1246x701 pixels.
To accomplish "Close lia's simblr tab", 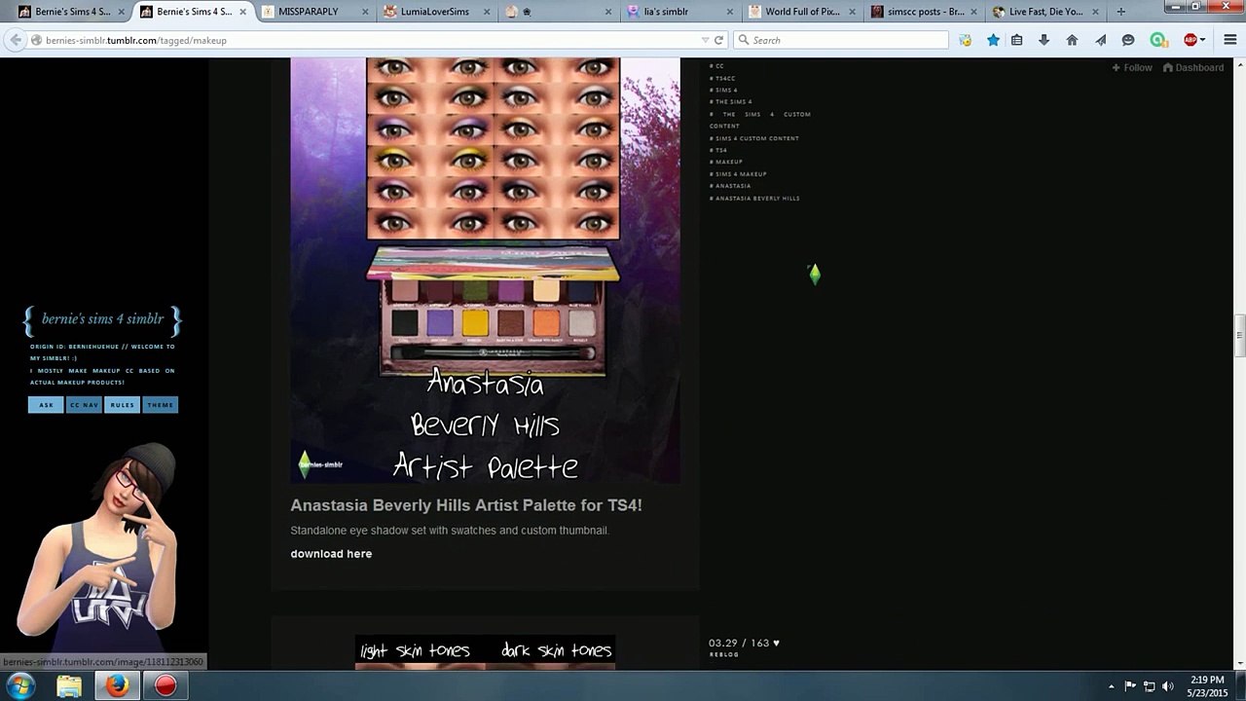I will (x=729, y=12).
